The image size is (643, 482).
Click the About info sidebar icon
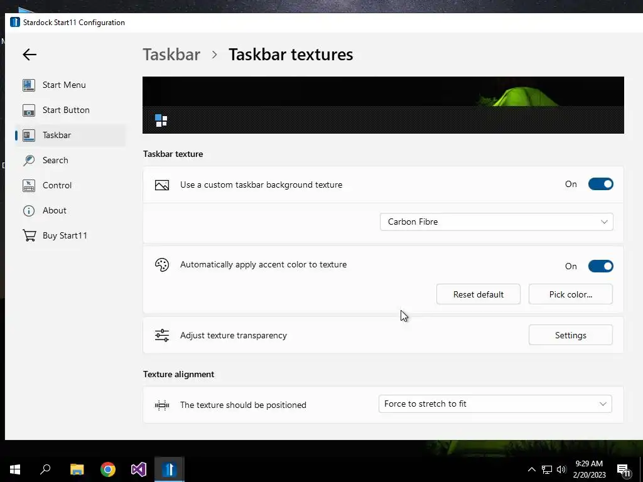click(29, 211)
